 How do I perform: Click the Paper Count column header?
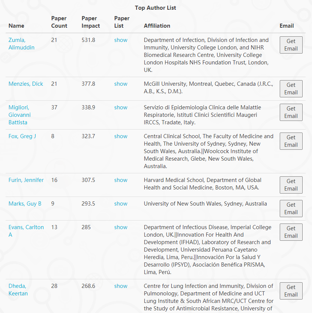59,22
